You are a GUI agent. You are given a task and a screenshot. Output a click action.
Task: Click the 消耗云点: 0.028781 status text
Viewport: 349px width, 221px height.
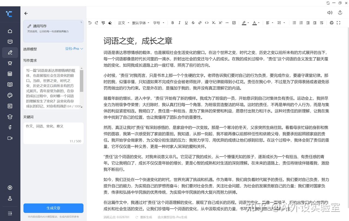(116, 217)
